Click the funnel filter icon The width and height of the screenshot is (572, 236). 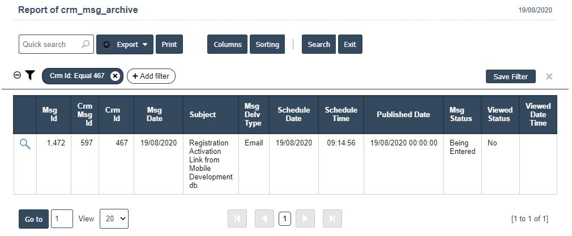click(30, 75)
